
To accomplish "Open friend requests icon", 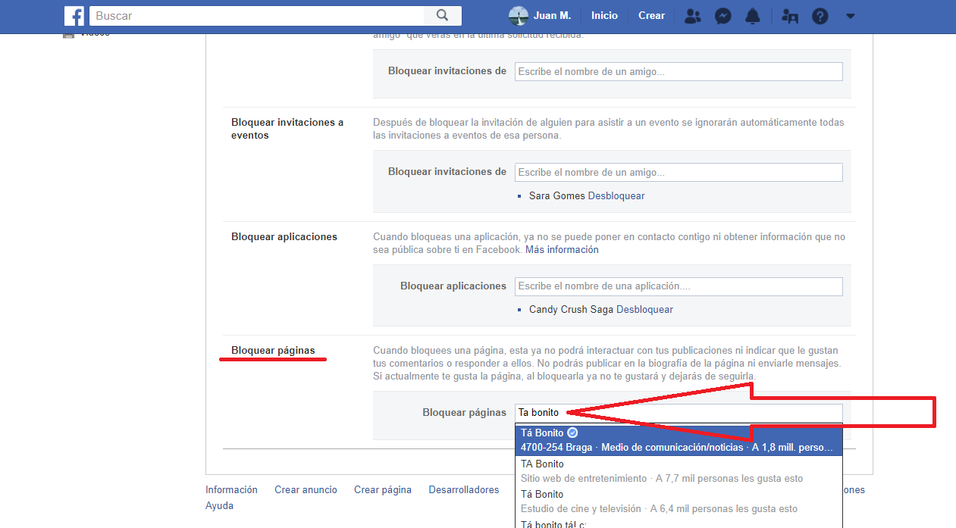I will pos(692,16).
